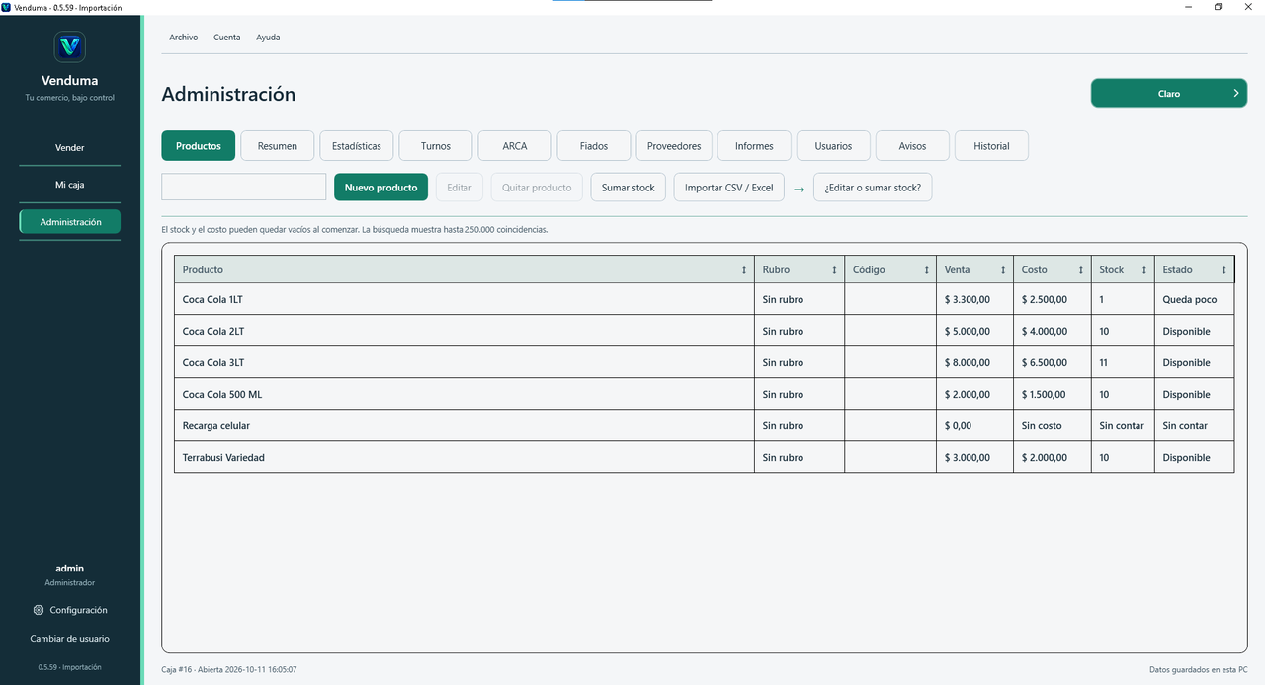Go to the Estadísticas tab
The image size is (1265, 685).
click(x=357, y=146)
